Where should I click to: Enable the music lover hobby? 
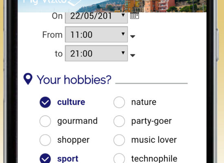click(x=119, y=140)
